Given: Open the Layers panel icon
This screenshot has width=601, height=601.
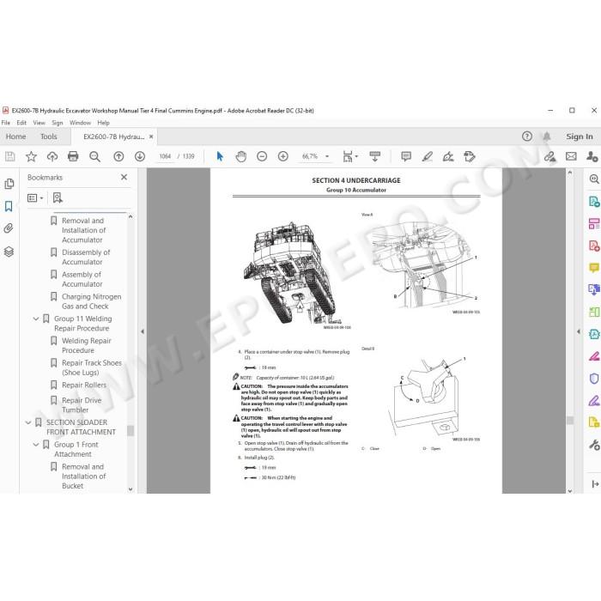Looking at the screenshot, I should click(x=9, y=252).
